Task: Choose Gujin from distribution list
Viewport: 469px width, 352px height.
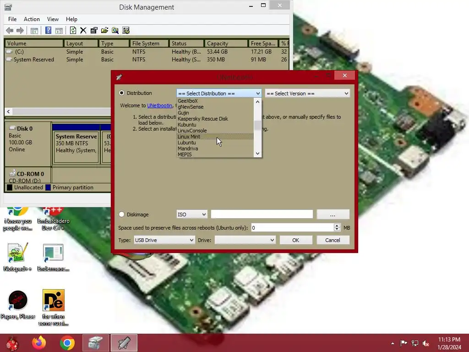Action: [x=215, y=113]
